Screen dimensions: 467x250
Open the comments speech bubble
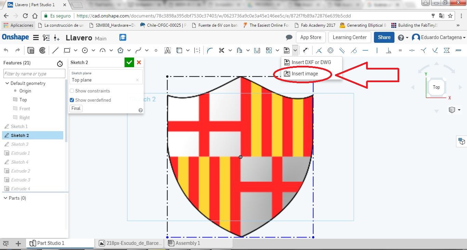(289, 37)
